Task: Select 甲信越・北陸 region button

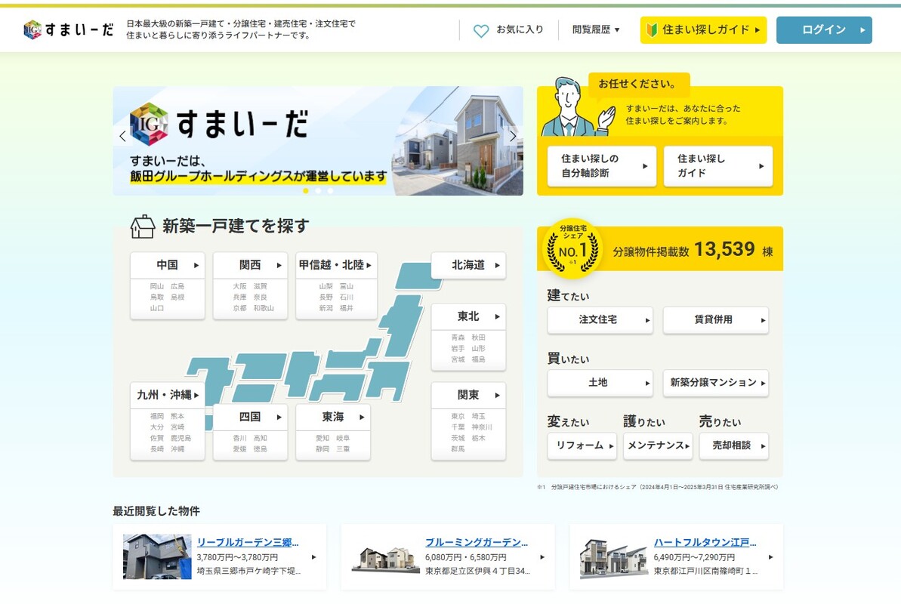Action: (336, 265)
